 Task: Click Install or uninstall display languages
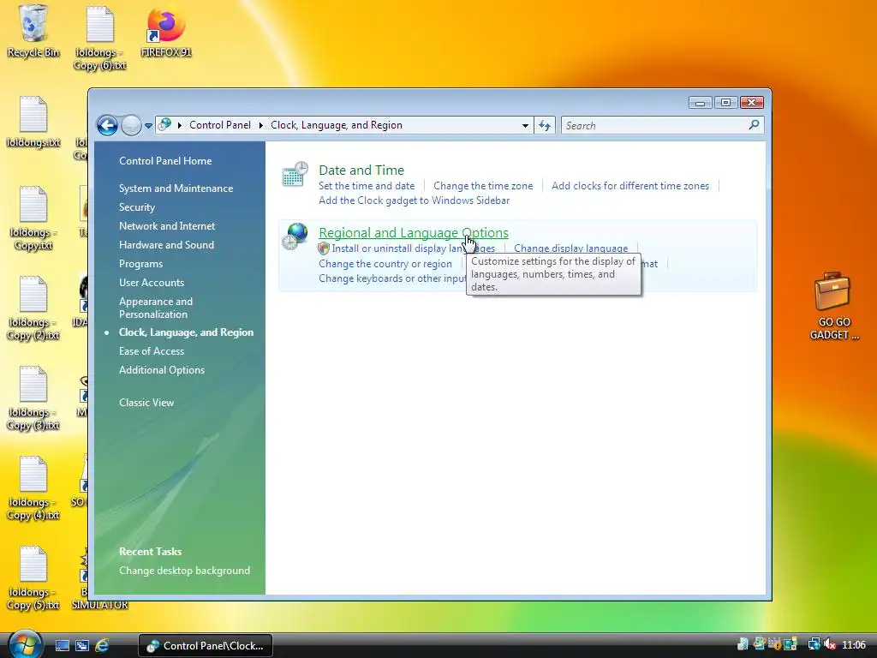(x=414, y=248)
